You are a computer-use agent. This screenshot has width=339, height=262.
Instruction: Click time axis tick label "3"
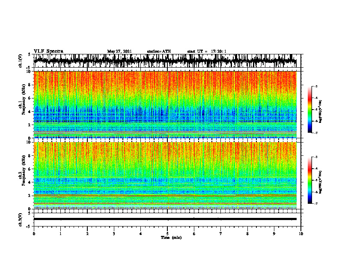point(114,234)
